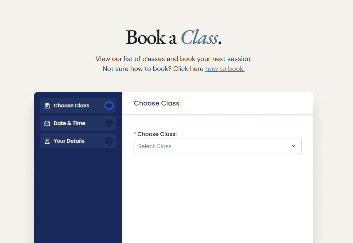The height and width of the screenshot is (243, 353).
Task: Click the step circle for Date & Time
Action: [109, 124]
